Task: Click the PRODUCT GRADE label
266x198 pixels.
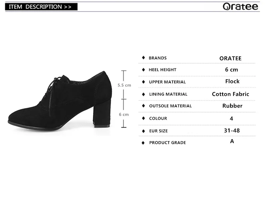Action: pyautogui.click(x=168, y=143)
